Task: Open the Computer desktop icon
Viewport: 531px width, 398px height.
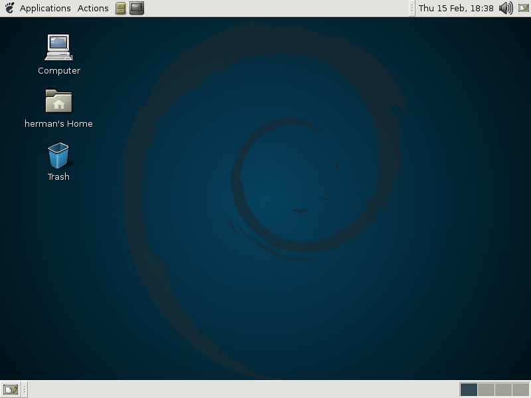Action: 58,48
